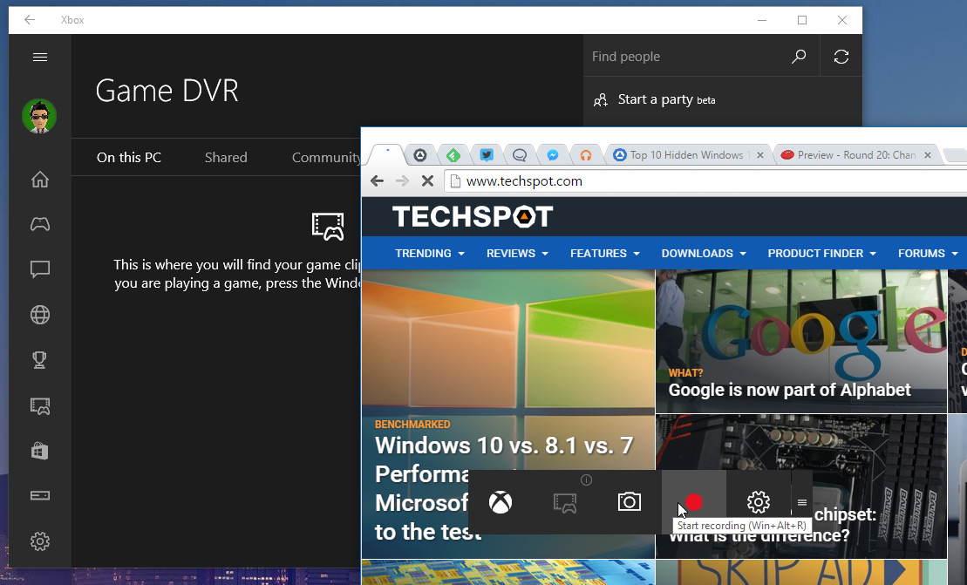Open the Xbox app from the Game bar
The height and width of the screenshot is (585, 967).
click(x=501, y=502)
